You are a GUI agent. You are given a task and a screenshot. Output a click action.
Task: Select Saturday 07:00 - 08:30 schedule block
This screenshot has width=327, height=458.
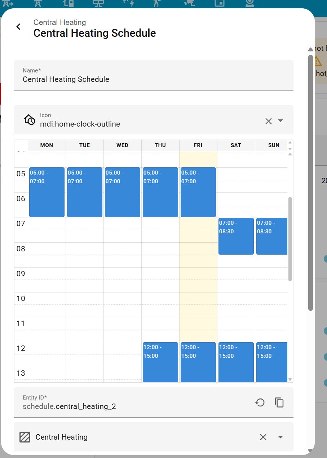point(236,236)
